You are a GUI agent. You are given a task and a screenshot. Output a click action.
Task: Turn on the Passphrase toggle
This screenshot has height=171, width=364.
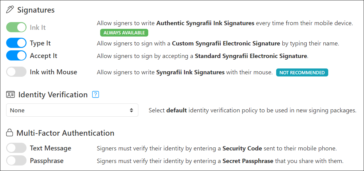(x=16, y=160)
